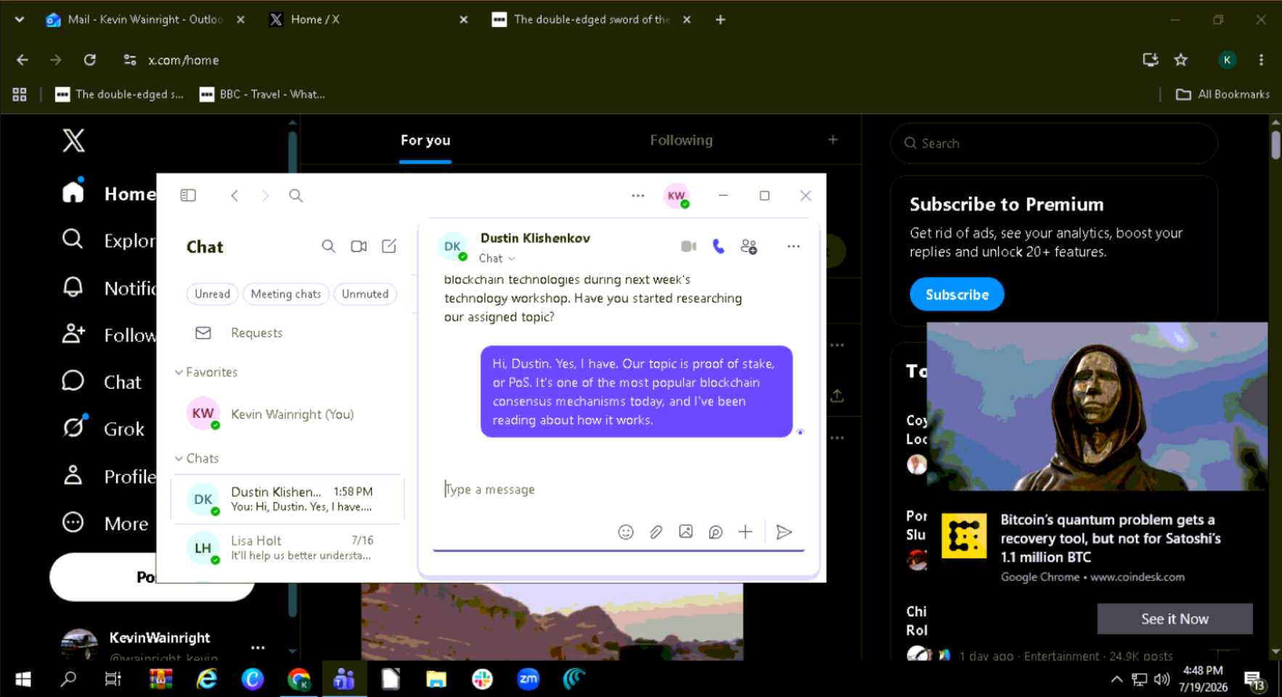Viewport: 1282px width, 697px height.
Task: Click the X Search field
Action: point(1054,144)
